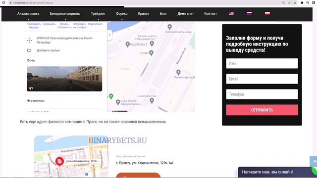Open the browser extensions puzzle icon
The image size is (317, 178).
302,2
